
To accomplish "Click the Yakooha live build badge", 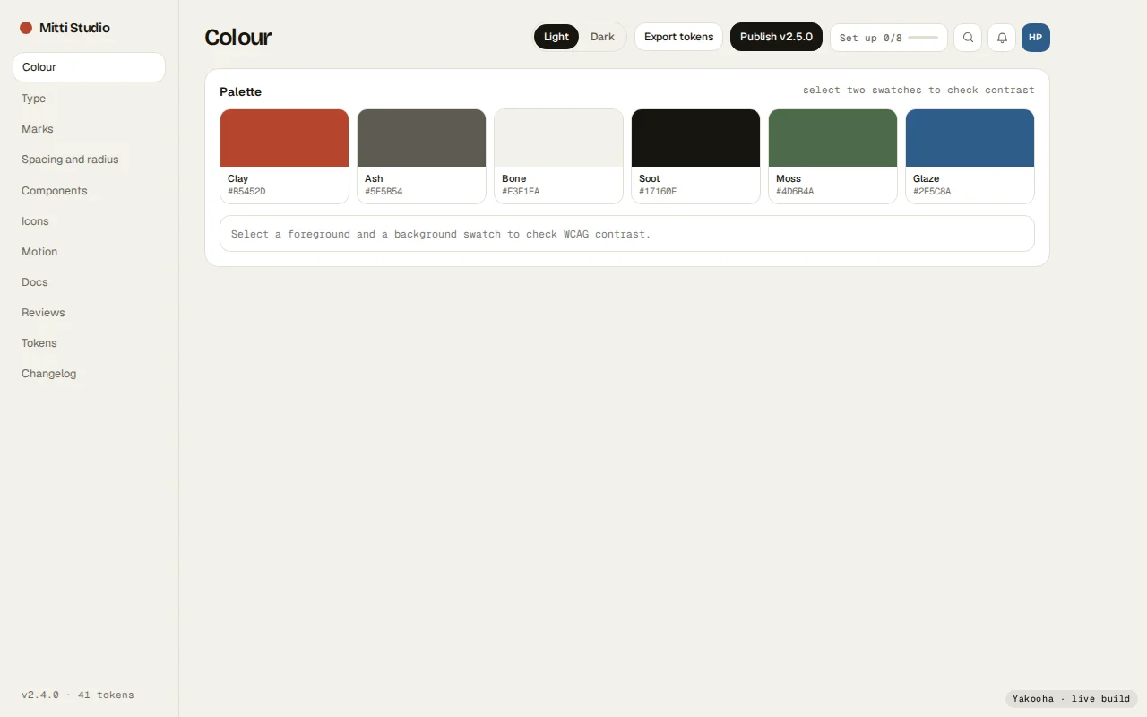I will pos(1072,699).
